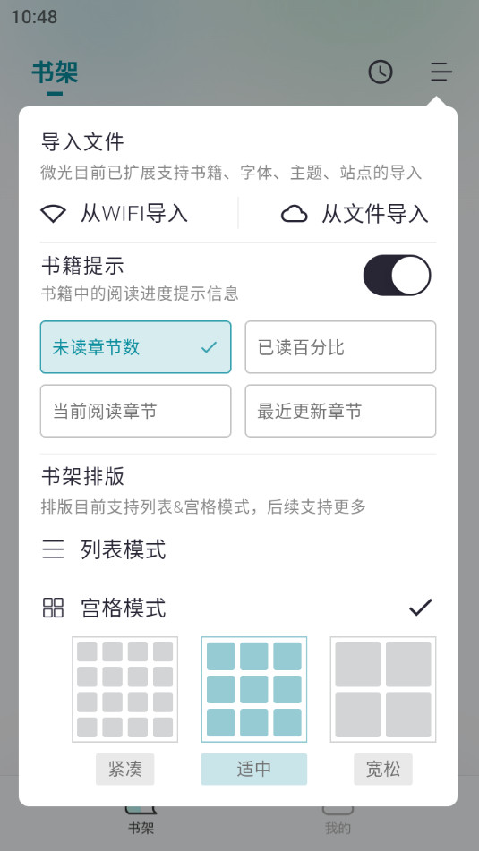Select the medium 3x3 grid thumbnail
This screenshot has width=479, height=851.
(x=253, y=689)
